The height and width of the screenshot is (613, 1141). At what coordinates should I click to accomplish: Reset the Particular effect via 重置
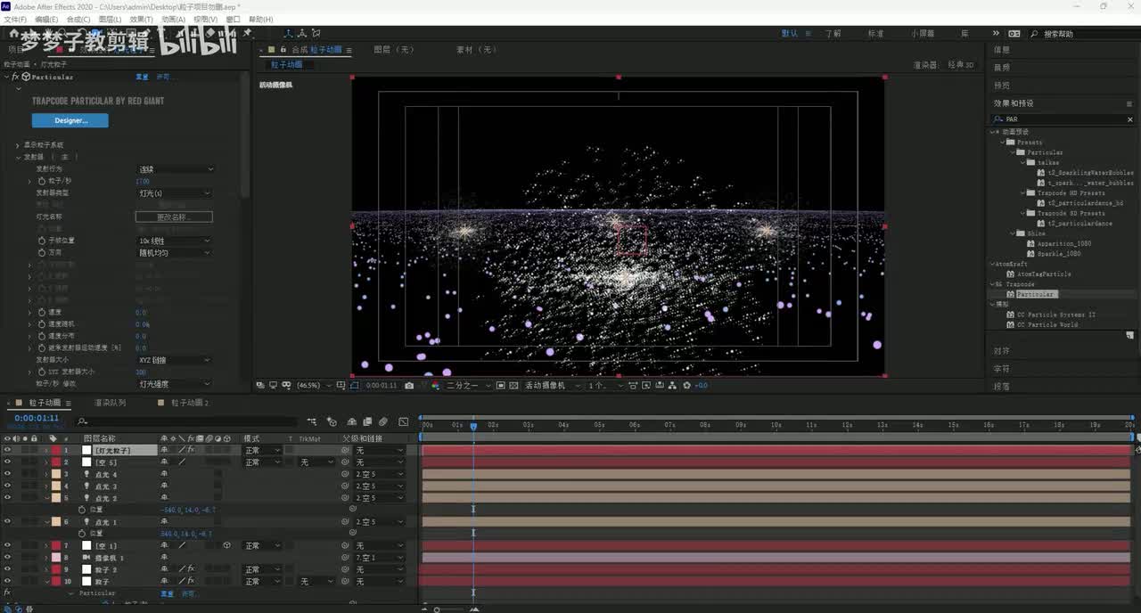coord(142,77)
